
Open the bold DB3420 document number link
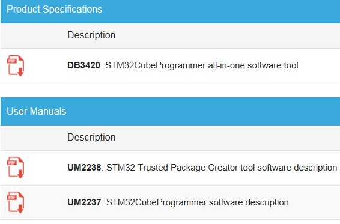[x=83, y=65]
